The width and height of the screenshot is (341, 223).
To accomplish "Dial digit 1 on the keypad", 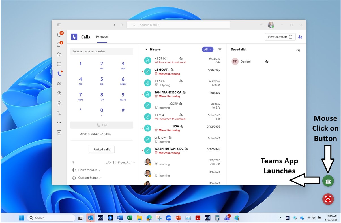I will click(80, 64).
